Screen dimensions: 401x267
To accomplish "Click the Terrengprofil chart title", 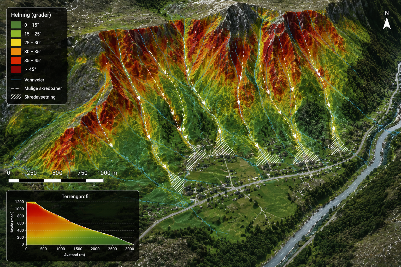I will tap(75, 196).
